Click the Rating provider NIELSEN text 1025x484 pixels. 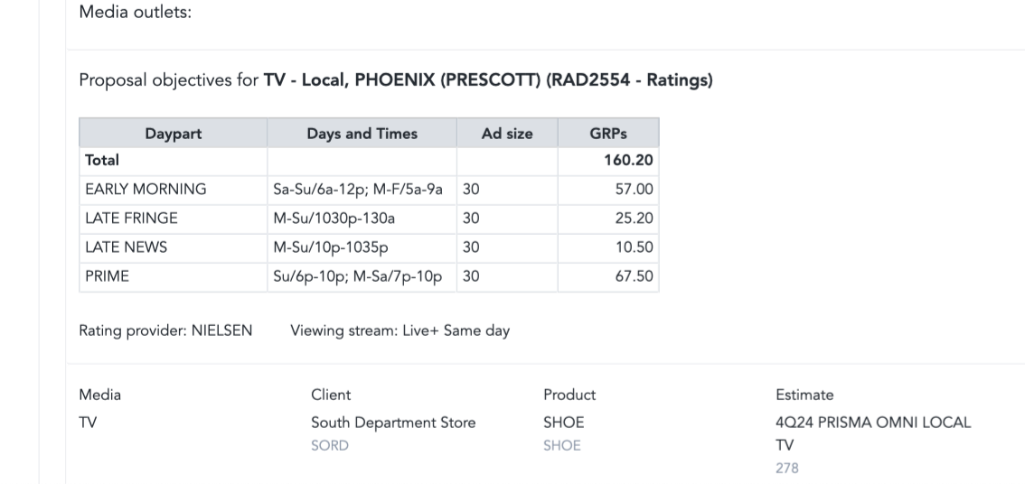(165, 330)
